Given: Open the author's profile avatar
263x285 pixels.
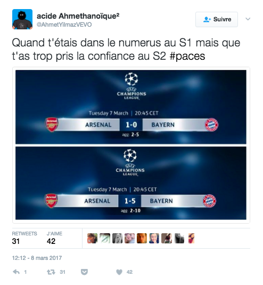Looking at the screenshot, I should point(22,19).
